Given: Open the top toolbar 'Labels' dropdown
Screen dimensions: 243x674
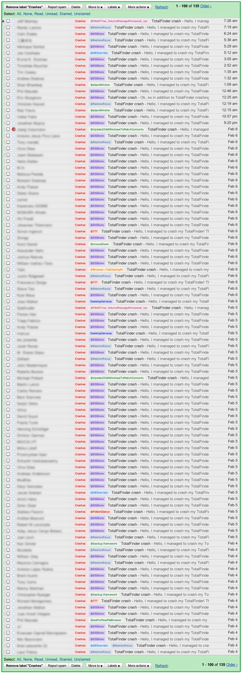Looking at the screenshot, I should coord(114,7).
